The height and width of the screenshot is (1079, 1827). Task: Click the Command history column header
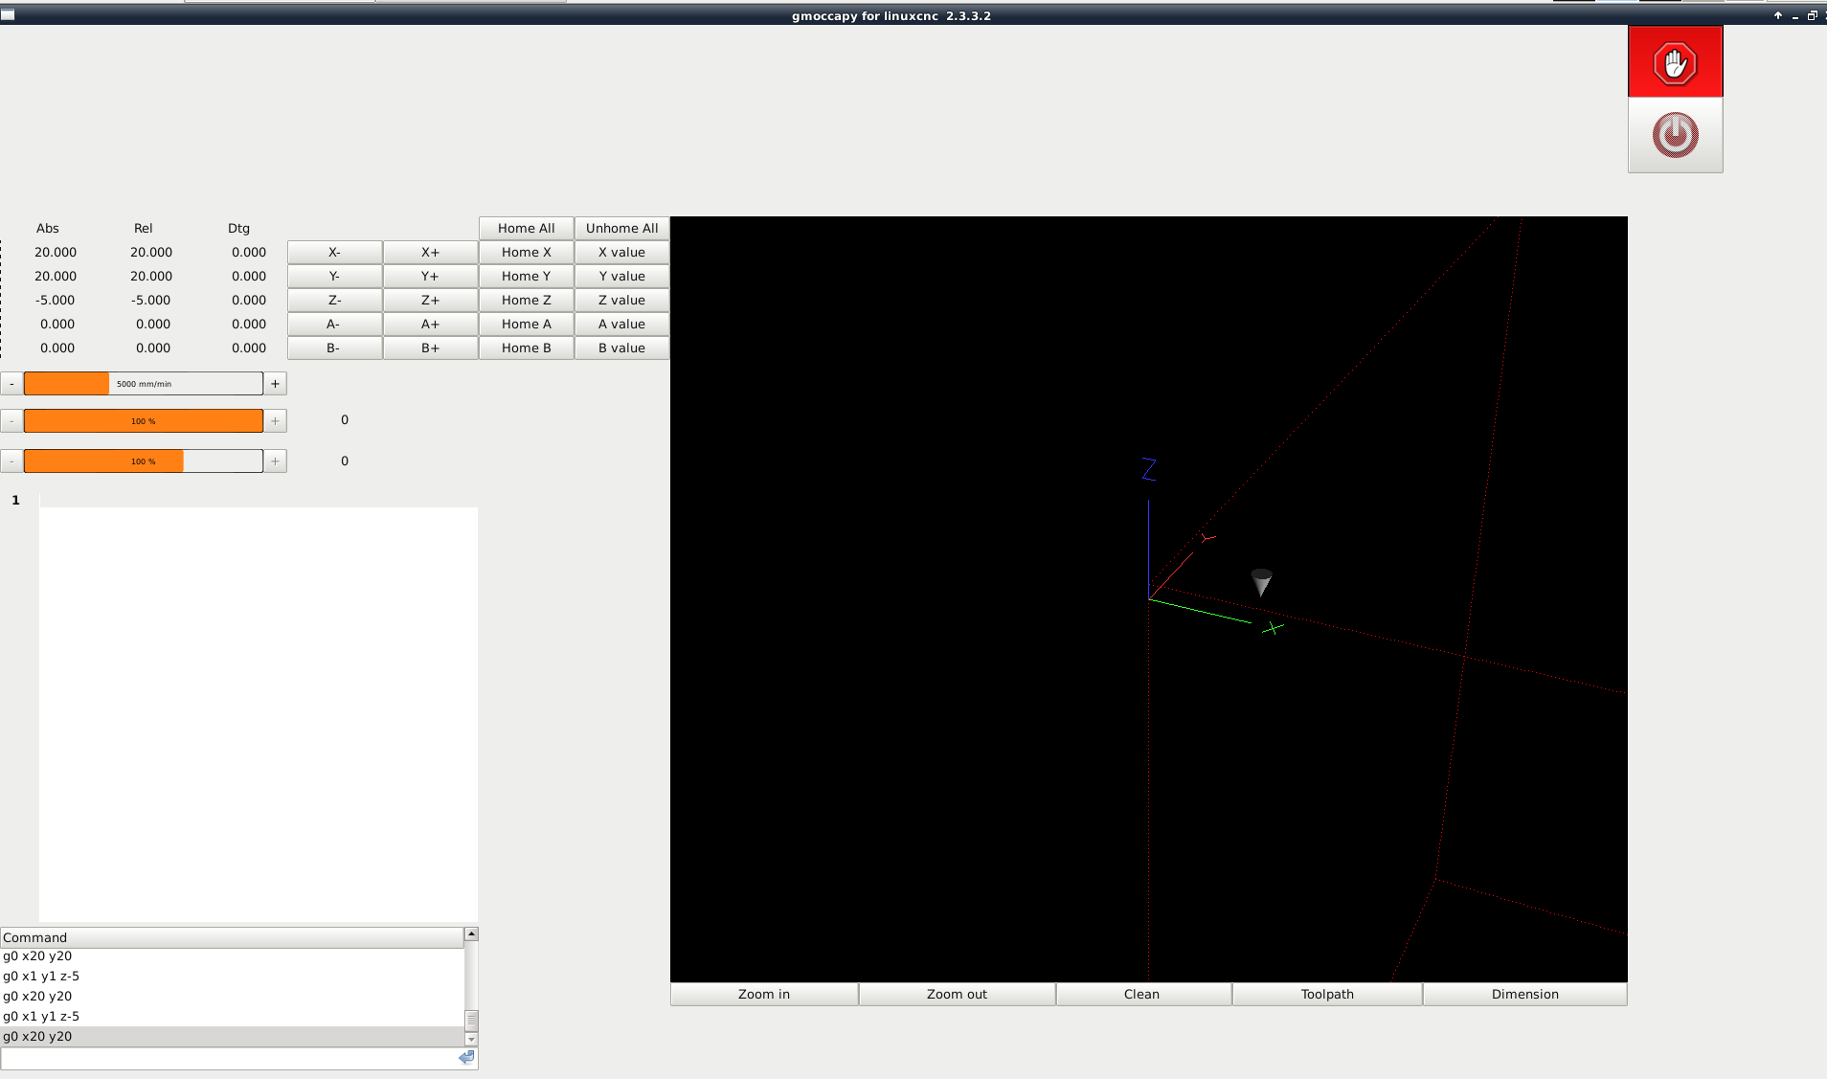click(232, 937)
